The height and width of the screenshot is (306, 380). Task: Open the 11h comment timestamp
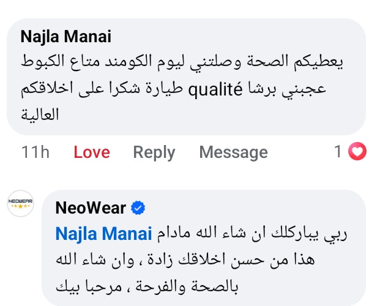35,152
